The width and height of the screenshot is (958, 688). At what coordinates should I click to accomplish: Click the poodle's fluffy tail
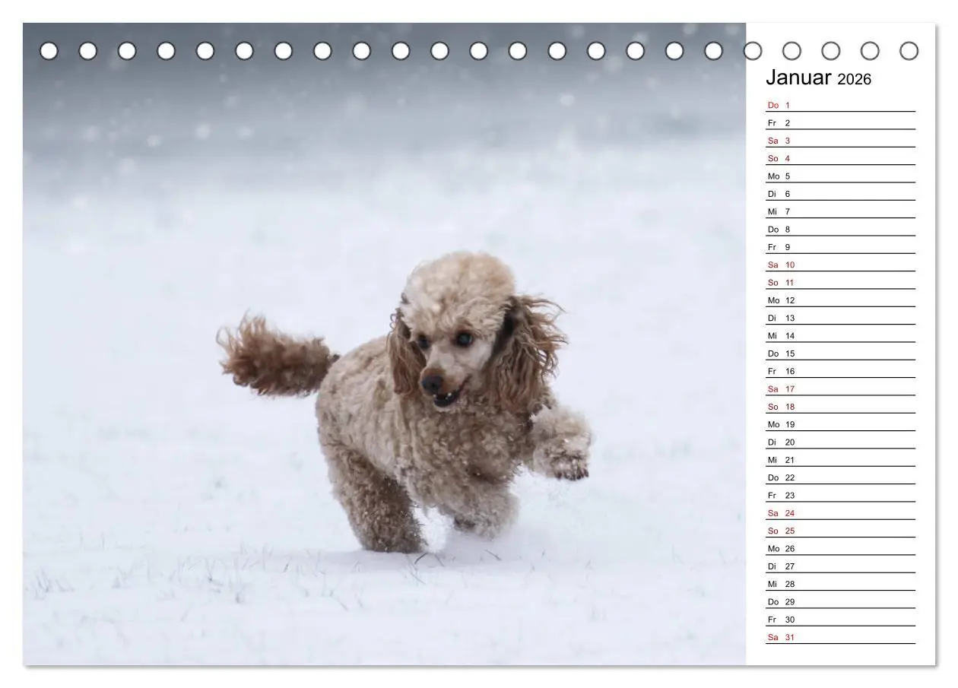pos(274,356)
